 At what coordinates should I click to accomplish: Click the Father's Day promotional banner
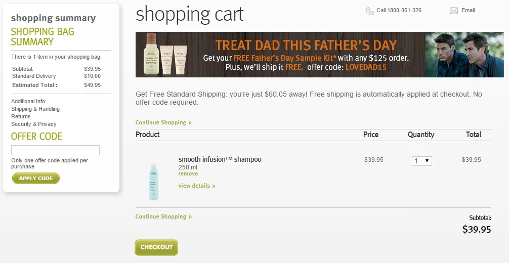(x=306, y=55)
